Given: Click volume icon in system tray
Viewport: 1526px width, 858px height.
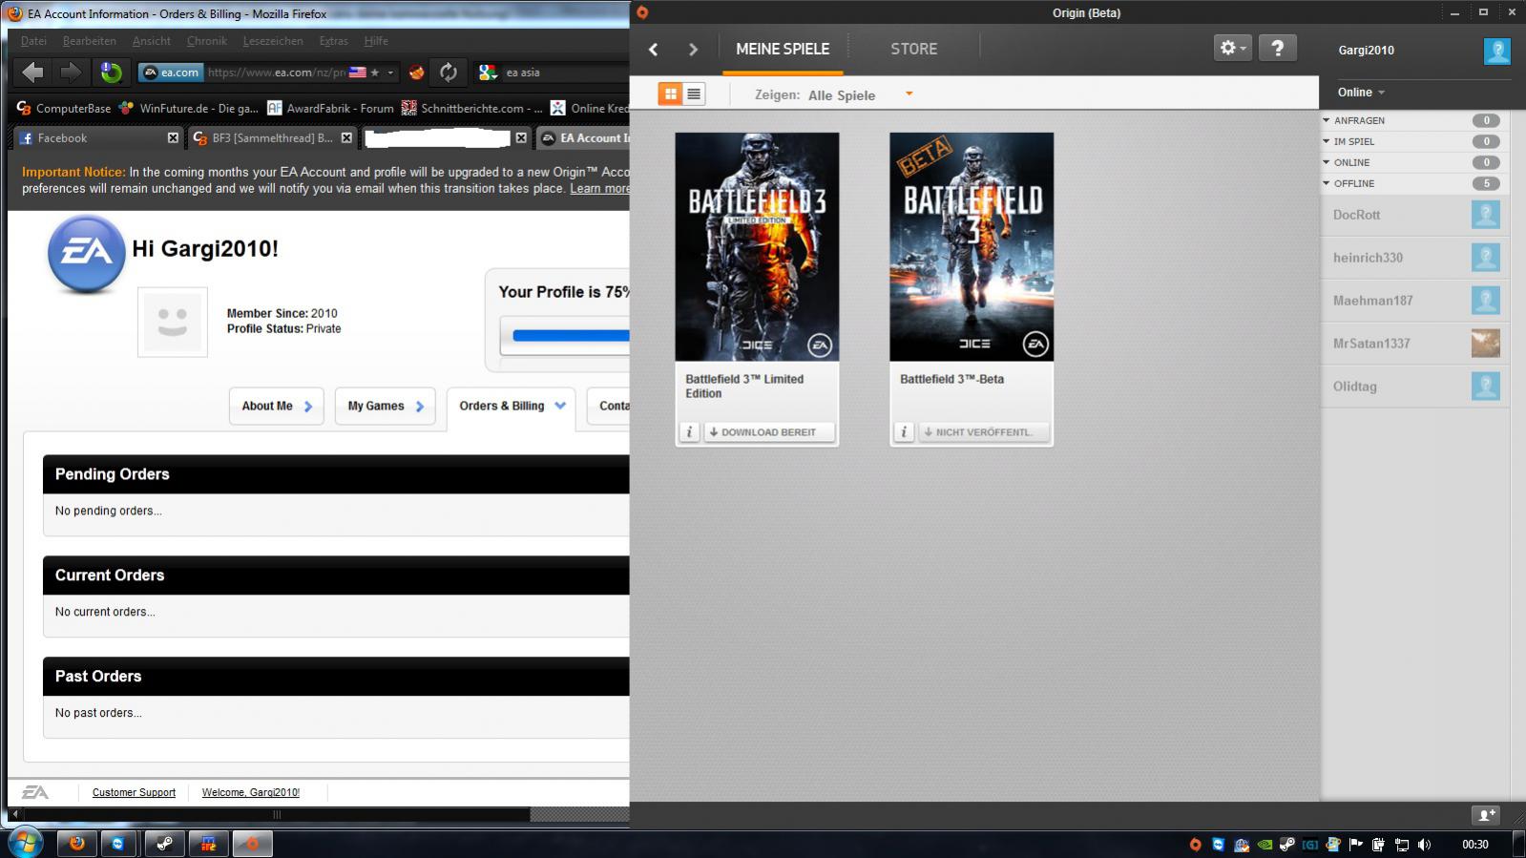Looking at the screenshot, I should pos(1424,844).
